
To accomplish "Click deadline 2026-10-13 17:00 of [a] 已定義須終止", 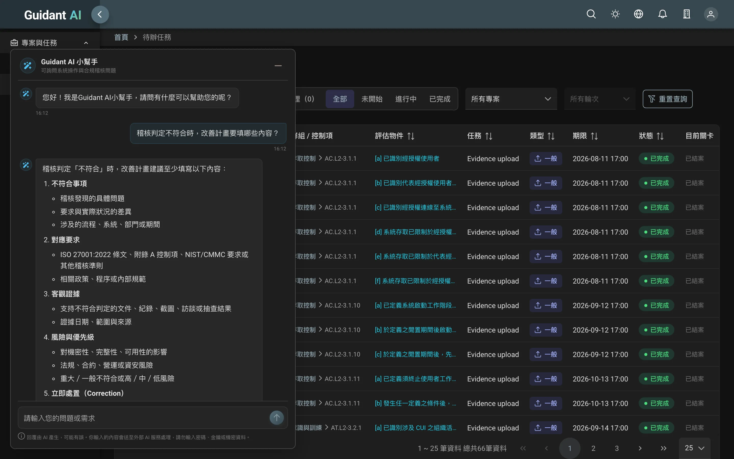I will (x=600, y=379).
